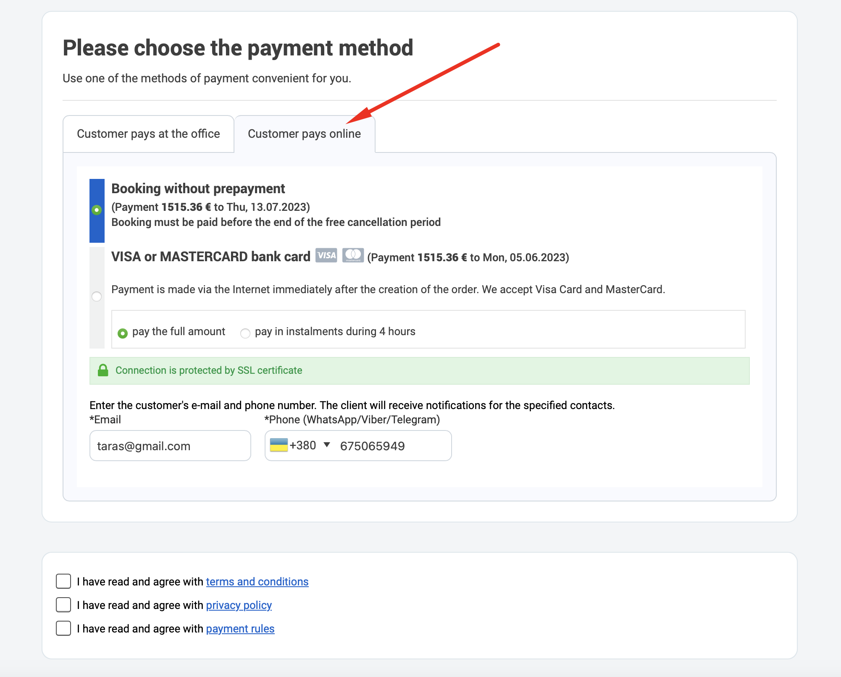Check the terms and conditions agreement box
Viewport: 841px width, 677px height.
pos(63,582)
